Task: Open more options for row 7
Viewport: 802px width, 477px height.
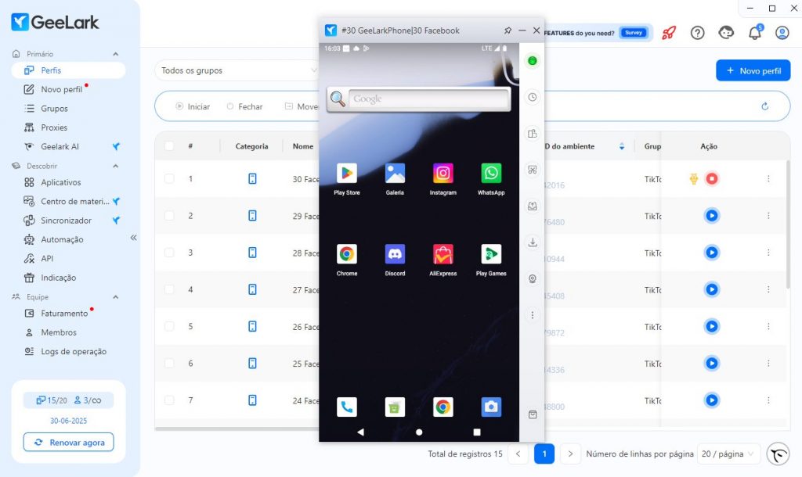Action: (768, 400)
